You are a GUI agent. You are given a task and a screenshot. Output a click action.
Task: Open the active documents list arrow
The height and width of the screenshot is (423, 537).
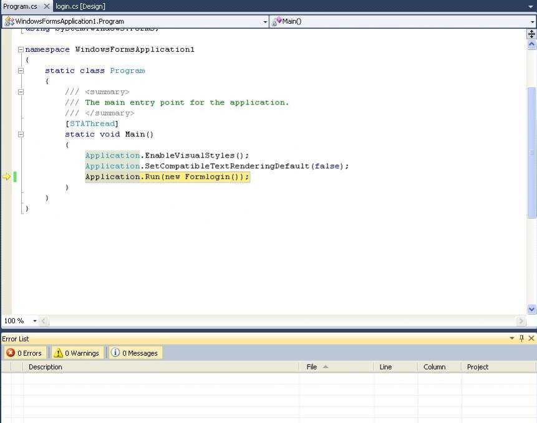pos(531,6)
